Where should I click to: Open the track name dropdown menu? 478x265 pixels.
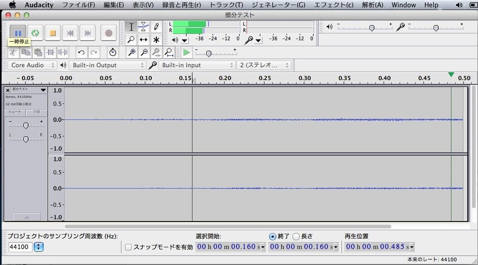point(43,90)
